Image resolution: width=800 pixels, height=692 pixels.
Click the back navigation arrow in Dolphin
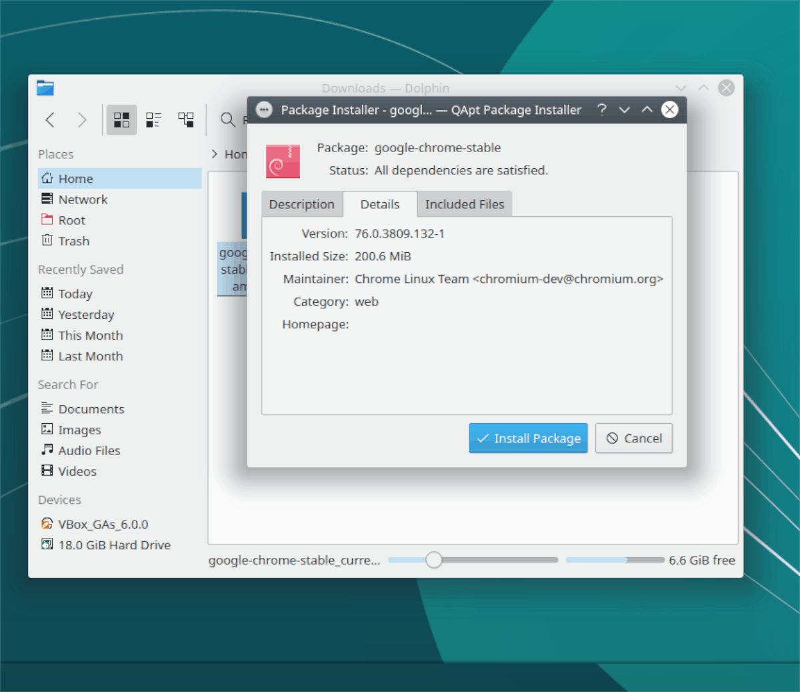point(49,120)
